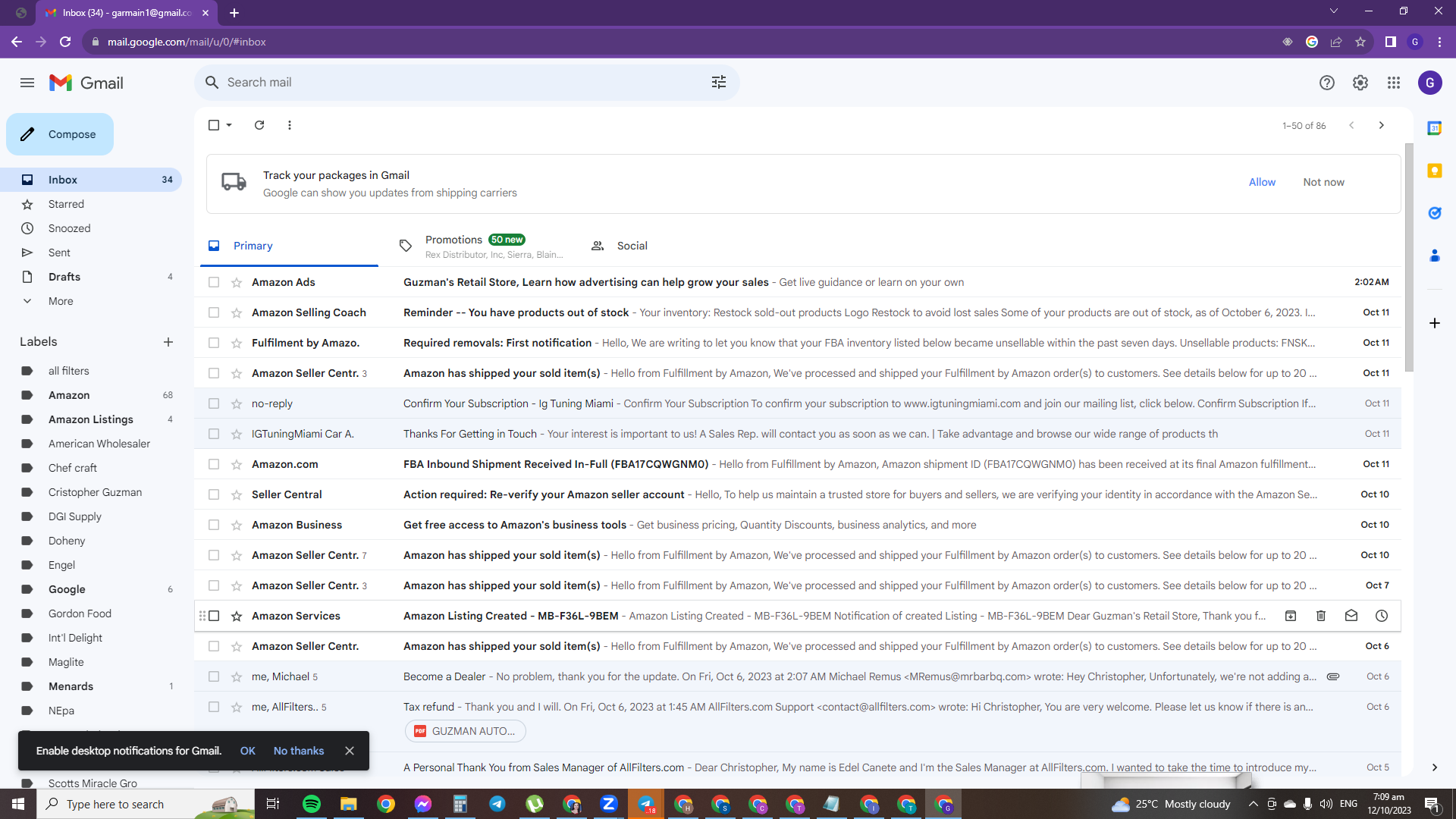Viewport: 1456px width, 819px height.
Task: Expand the side panel arrow at bottom right
Action: coord(1435,767)
